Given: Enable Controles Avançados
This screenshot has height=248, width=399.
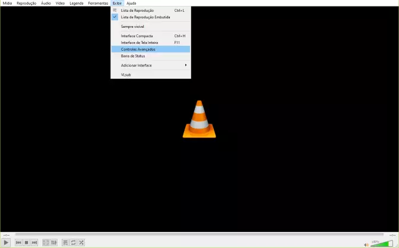Looking at the screenshot, I should tap(151, 49).
